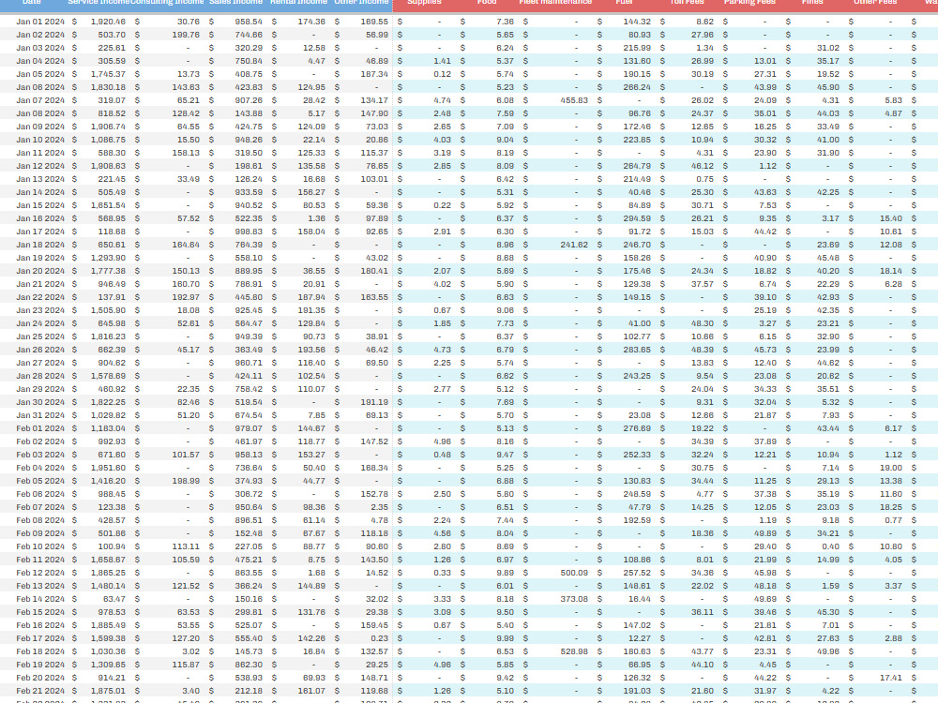Select the 199.76 cell in Jan 02 row
Image resolution: width=938 pixels, height=703 pixels.
[x=186, y=35]
